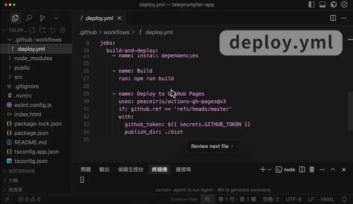Change language mode YAML

click(327, 199)
